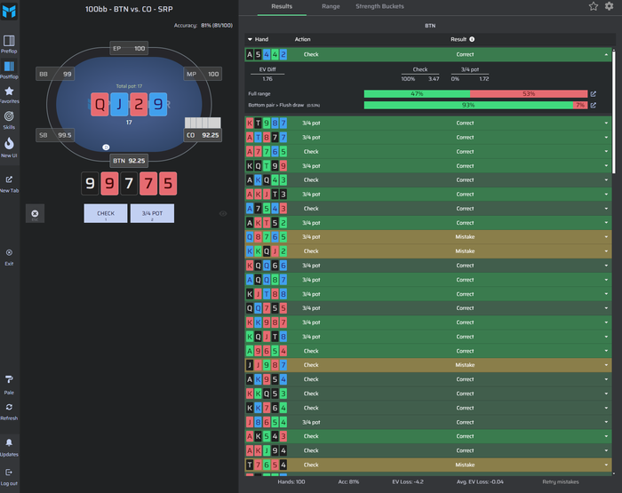Screen dimensions: 622x493
Task: Click the KK987 hand row
Action: 428,322
